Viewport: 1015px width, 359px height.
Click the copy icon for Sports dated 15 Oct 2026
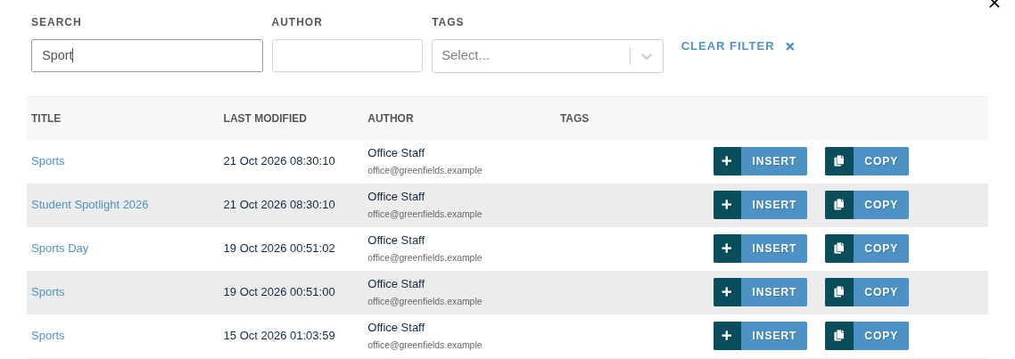tap(839, 336)
